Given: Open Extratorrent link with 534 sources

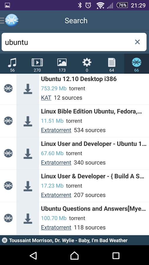Looking at the screenshot, I should [x=56, y=130].
